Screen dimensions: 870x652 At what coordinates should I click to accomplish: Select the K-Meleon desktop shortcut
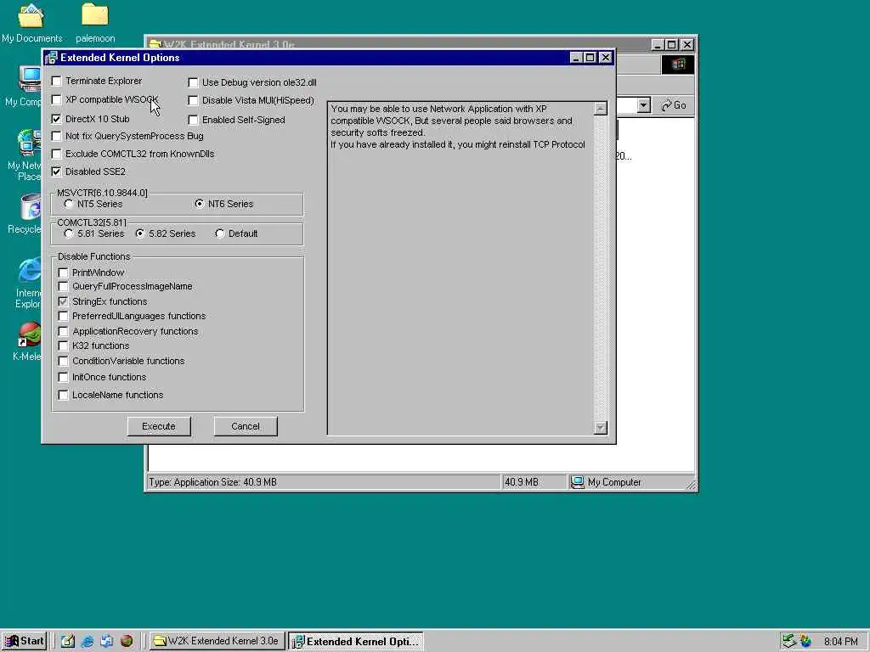pyautogui.click(x=28, y=341)
